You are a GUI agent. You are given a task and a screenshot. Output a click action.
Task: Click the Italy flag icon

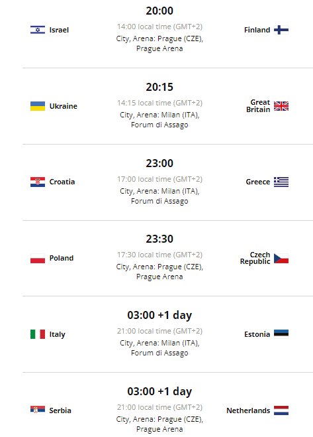[x=38, y=334]
